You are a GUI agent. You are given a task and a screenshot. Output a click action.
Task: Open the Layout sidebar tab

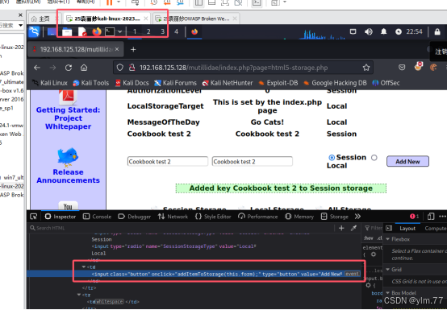[x=407, y=229]
